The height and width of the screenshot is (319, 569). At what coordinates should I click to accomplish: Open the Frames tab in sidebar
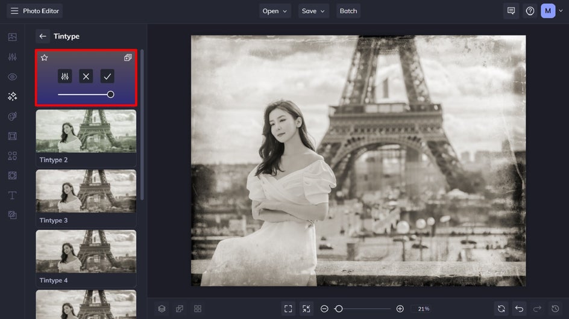[12, 136]
